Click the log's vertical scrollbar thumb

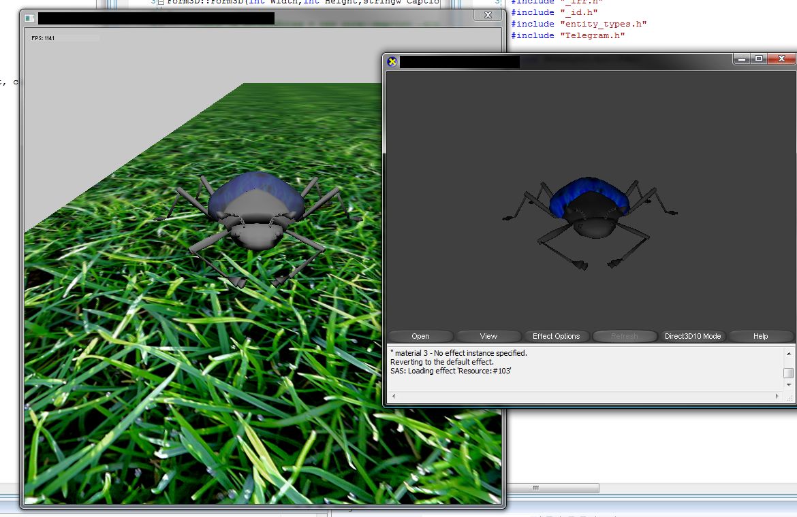pyautogui.click(x=788, y=373)
